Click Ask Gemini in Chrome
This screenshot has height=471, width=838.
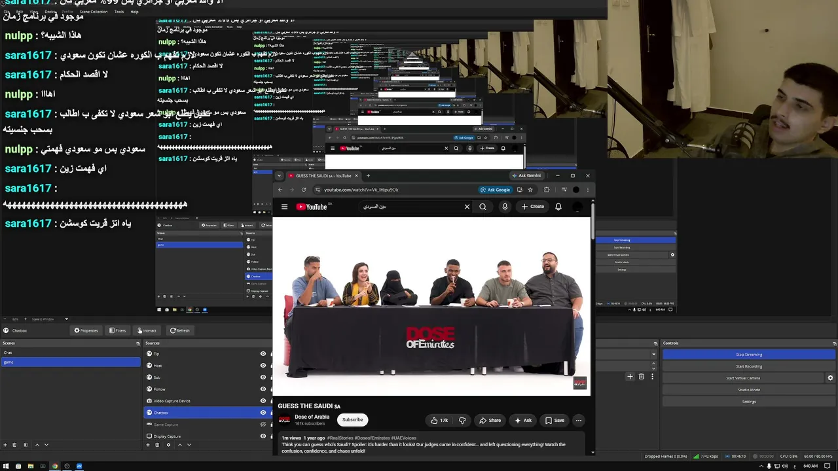(526, 175)
